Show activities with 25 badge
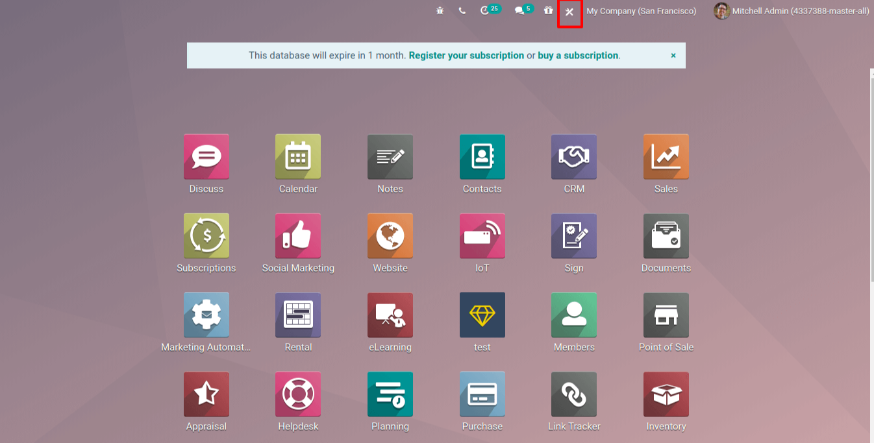The image size is (874, 443). [490, 10]
